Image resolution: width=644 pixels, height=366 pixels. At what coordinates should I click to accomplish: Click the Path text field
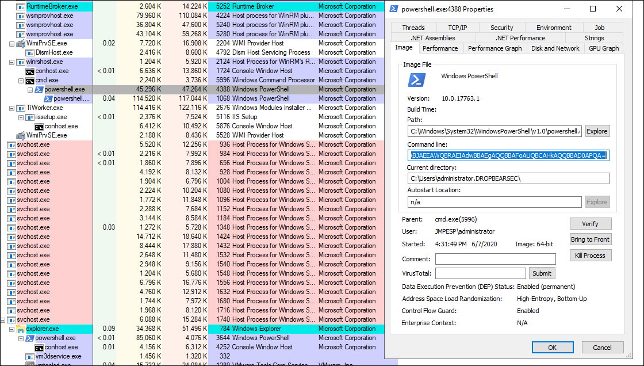(494, 131)
